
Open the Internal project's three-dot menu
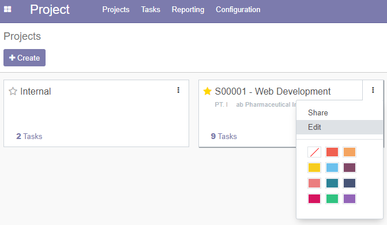(x=178, y=90)
